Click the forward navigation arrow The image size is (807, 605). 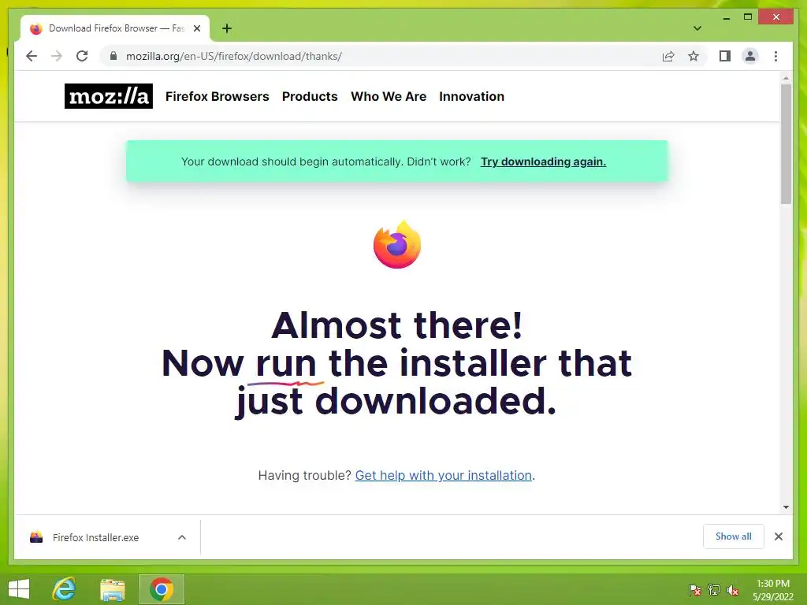[57, 56]
